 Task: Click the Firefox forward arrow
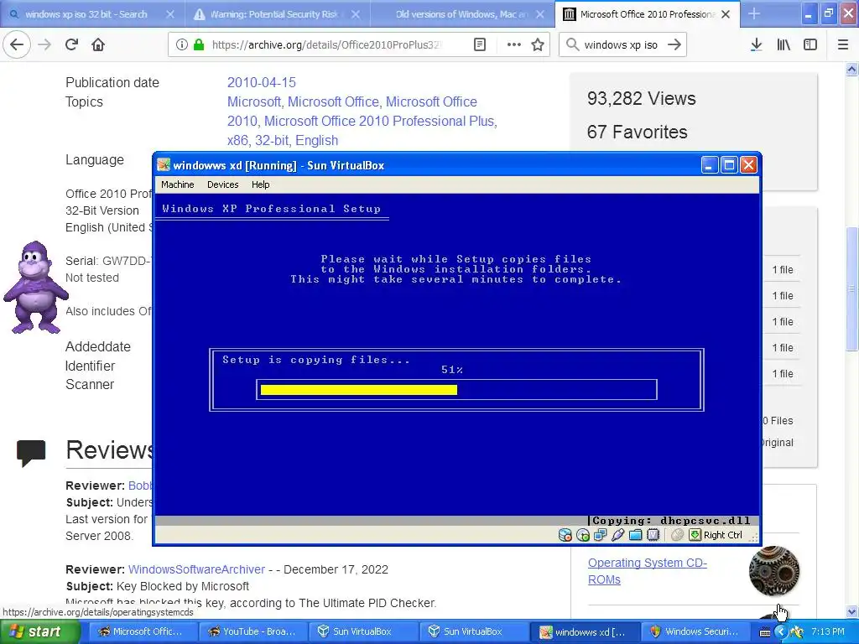[x=45, y=44]
